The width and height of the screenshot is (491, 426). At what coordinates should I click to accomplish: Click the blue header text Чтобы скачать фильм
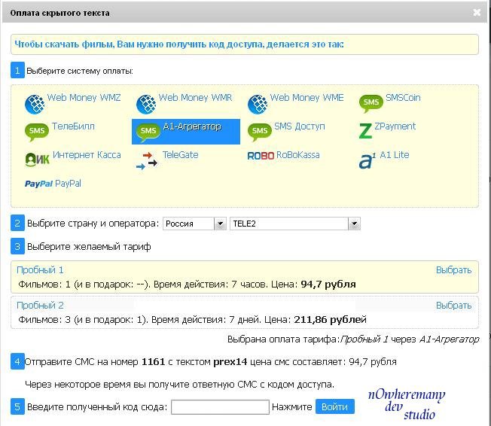[179, 44]
